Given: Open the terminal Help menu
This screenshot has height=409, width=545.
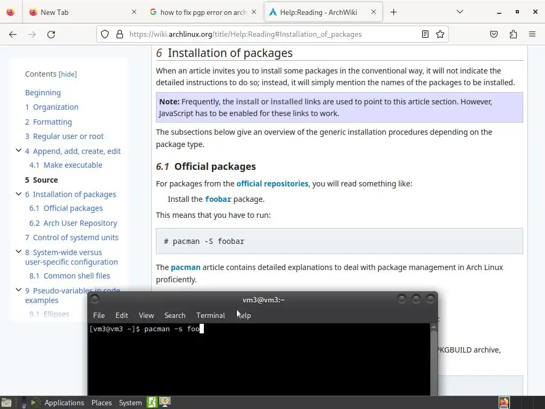Looking at the screenshot, I should point(244,315).
